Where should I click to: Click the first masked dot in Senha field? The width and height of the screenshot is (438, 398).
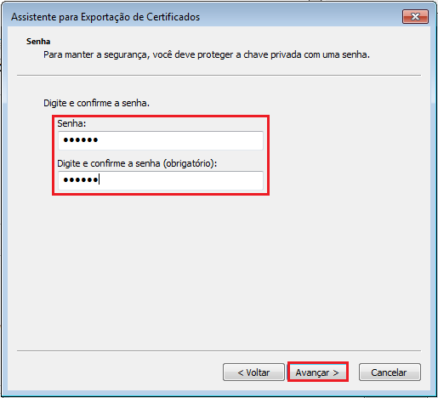[65, 140]
